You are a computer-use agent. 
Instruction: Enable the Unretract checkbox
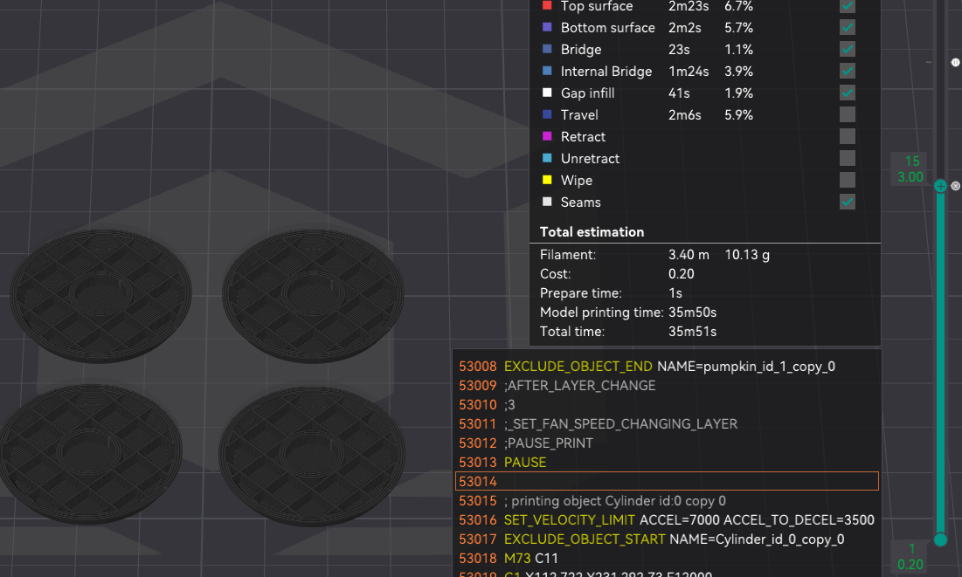click(x=847, y=158)
